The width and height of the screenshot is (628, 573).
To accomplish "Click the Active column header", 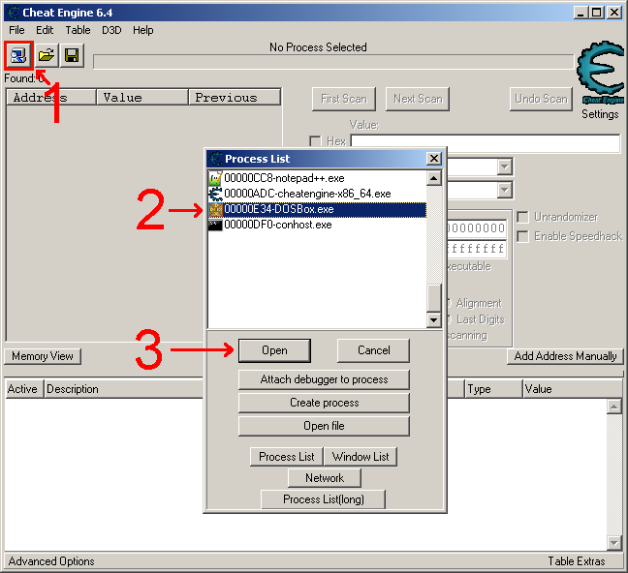I will (23, 389).
